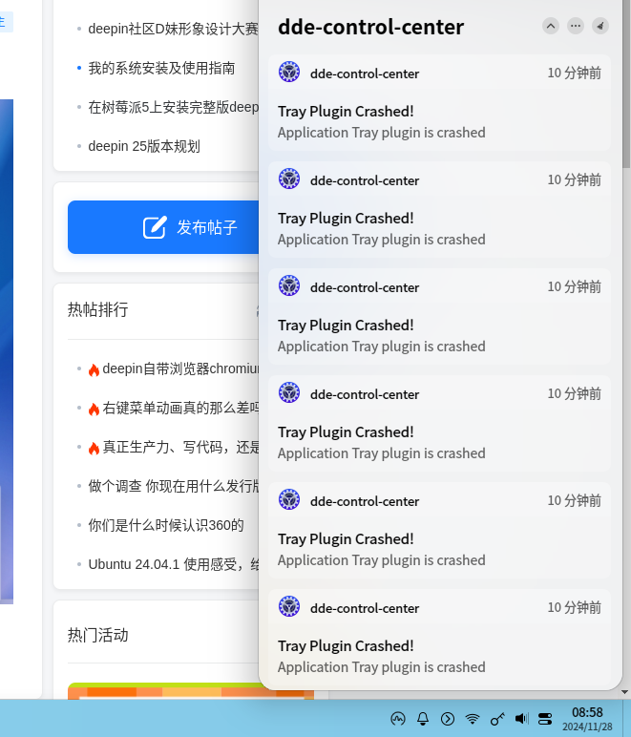The height and width of the screenshot is (737, 631).
Task: Open the Ubuntu 24.04.1 使用感受 post
Action: (x=173, y=564)
